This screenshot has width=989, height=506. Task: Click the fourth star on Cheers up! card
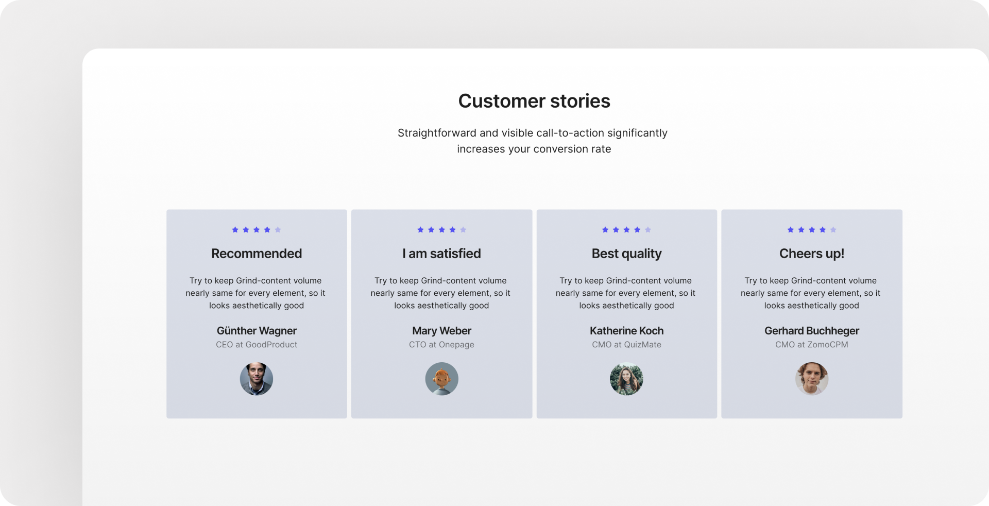tap(822, 230)
